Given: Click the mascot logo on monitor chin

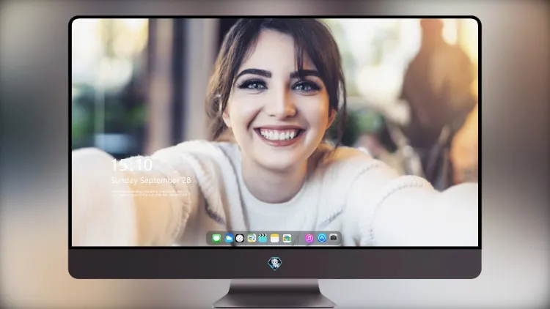Looking at the screenshot, I should coord(275,264).
